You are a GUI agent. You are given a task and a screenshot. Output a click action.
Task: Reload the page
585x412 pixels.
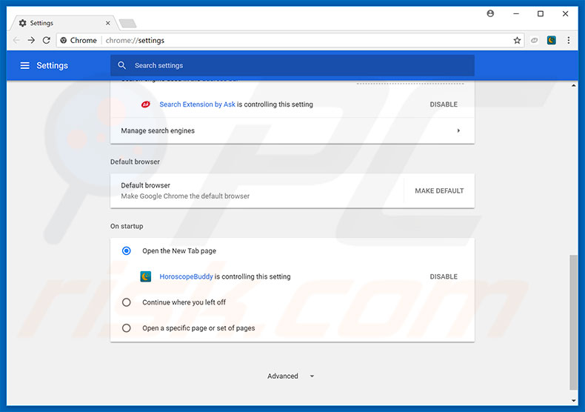[x=46, y=40]
